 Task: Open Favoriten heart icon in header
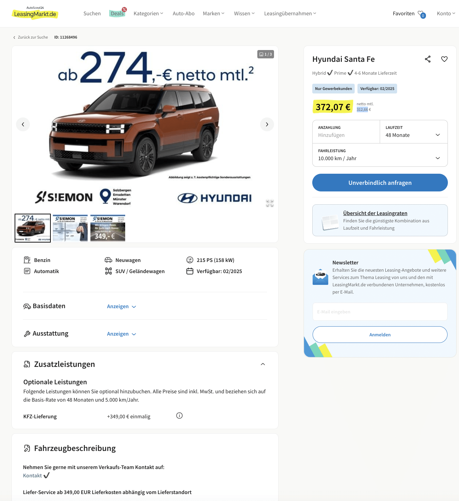point(421,14)
